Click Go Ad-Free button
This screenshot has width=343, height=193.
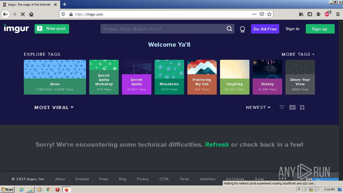(x=265, y=29)
